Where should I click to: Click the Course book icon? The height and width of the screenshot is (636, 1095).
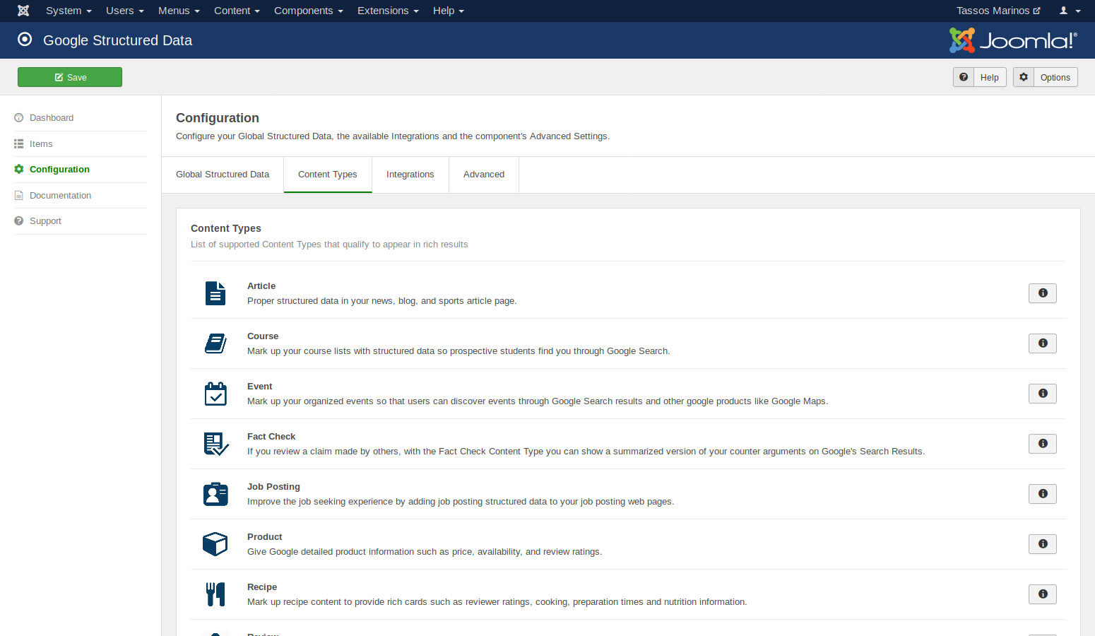(x=215, y=343)
